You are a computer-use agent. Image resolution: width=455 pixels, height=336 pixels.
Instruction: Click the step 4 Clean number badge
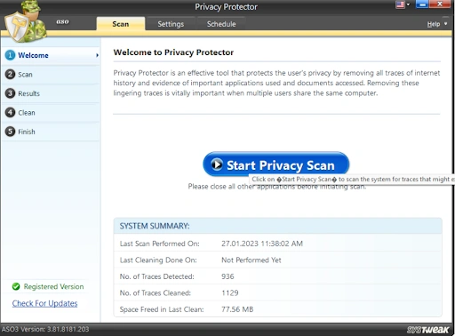click(10, 112)
